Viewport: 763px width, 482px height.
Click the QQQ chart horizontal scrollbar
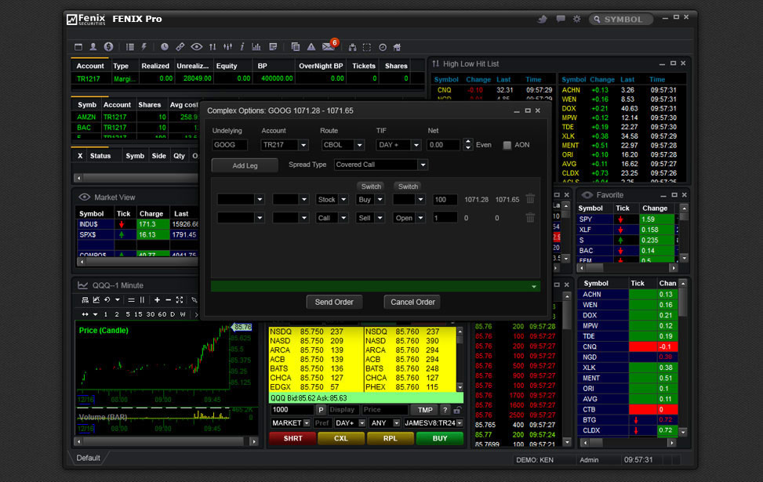[x=166, y=441]
